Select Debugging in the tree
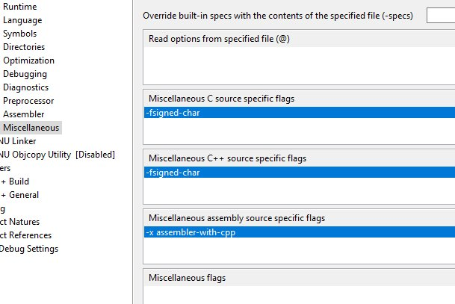455x304 pixels. (25, 74)
